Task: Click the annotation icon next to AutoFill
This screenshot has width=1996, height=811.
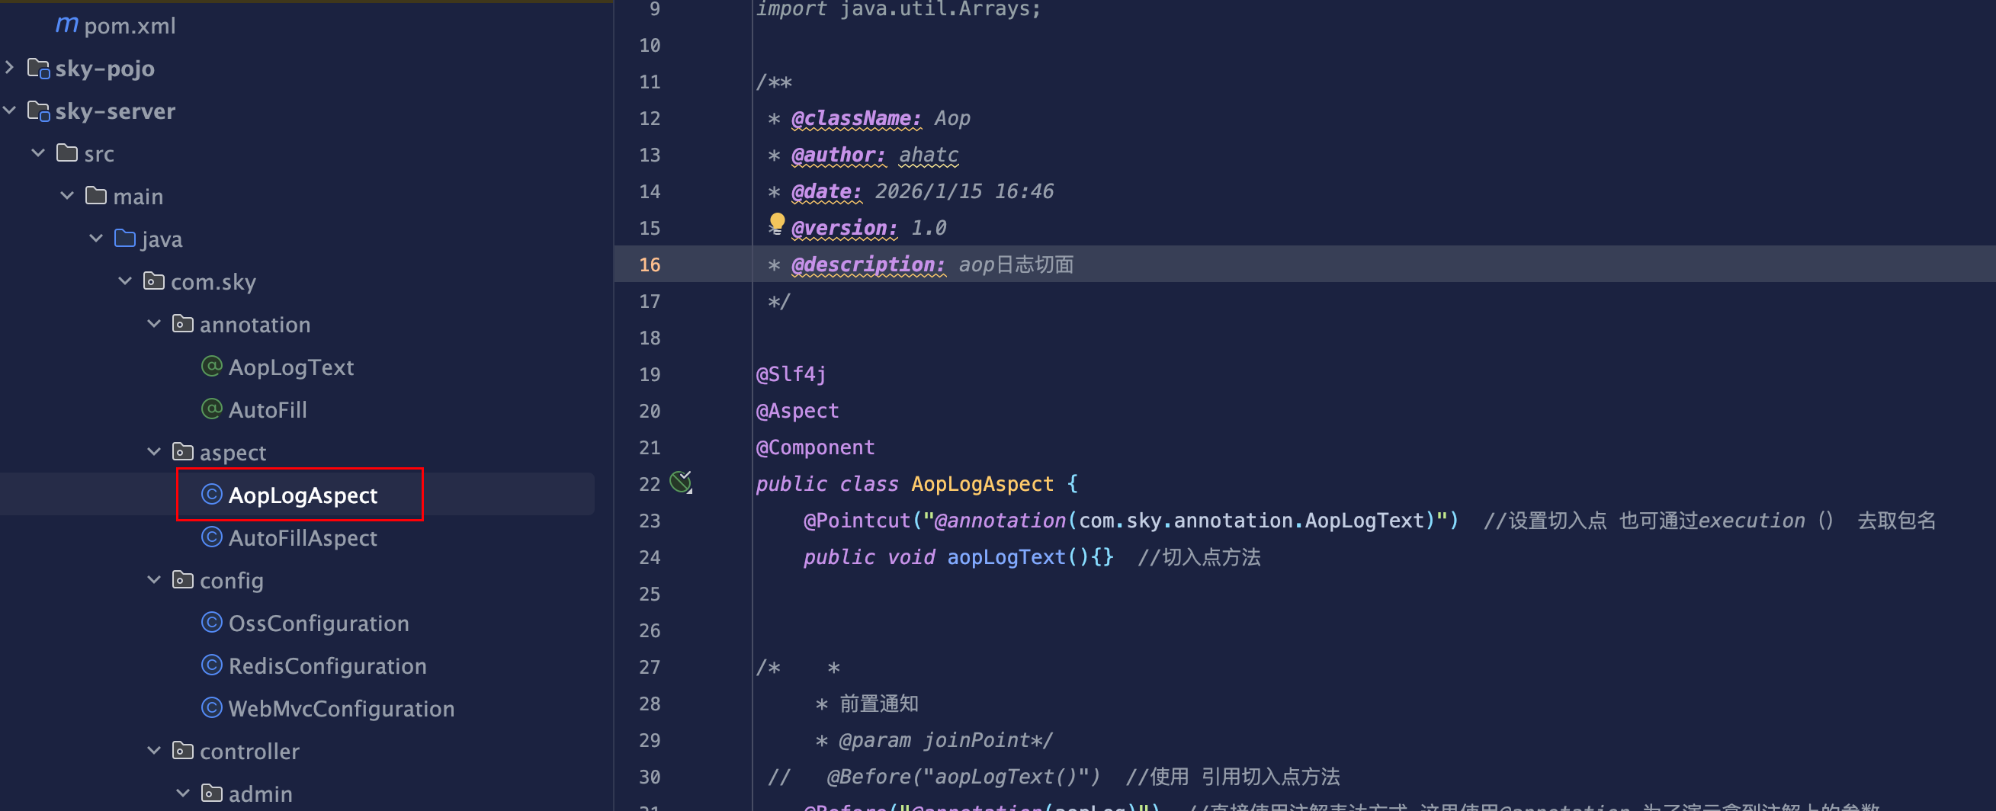Action: click(210, 409)
